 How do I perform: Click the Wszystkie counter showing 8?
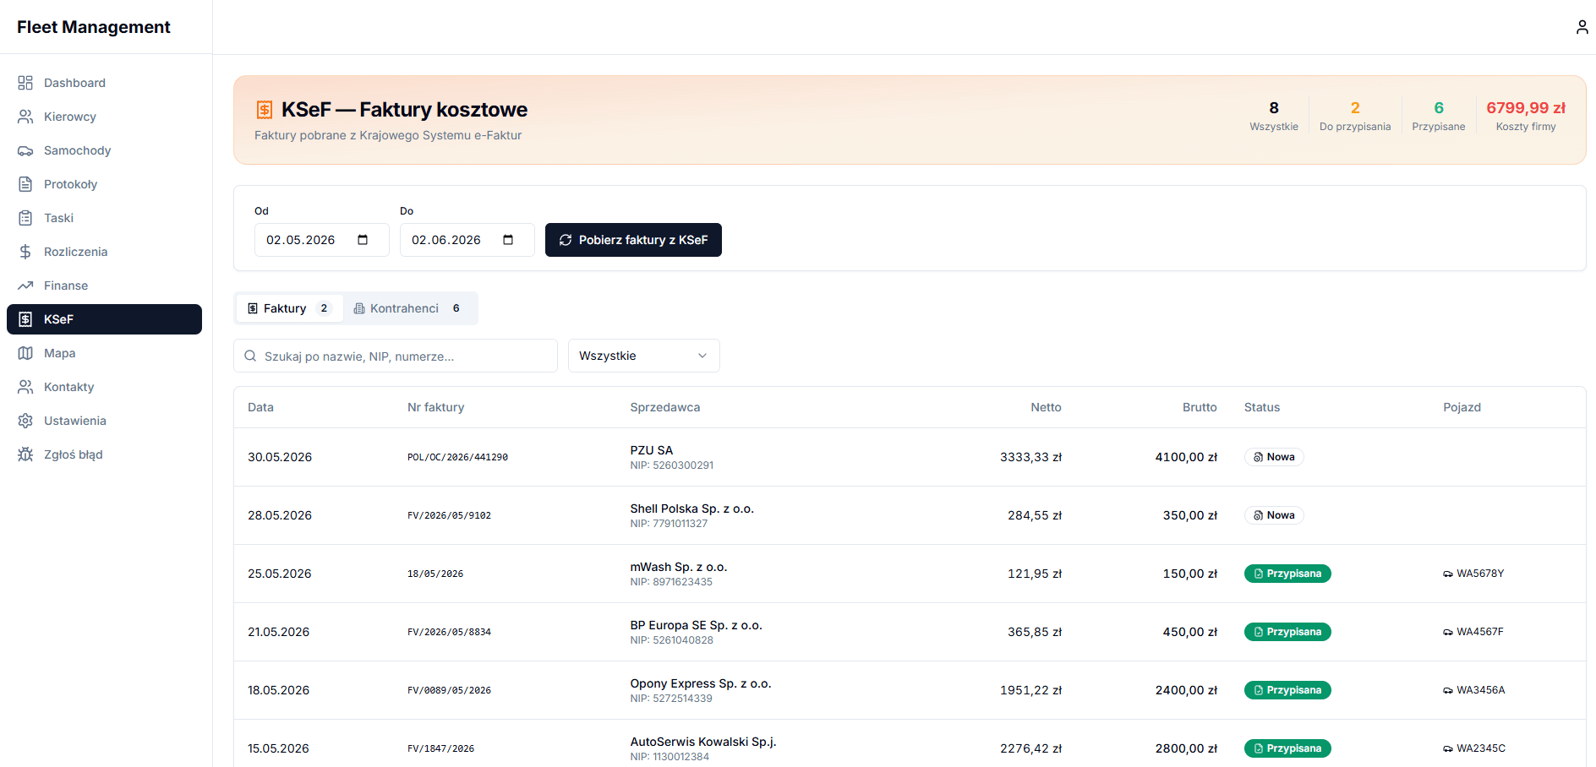[1274, 116]
